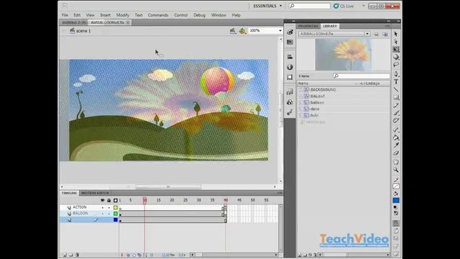Collapse the tools panel with its double arrow

(398, 21)
